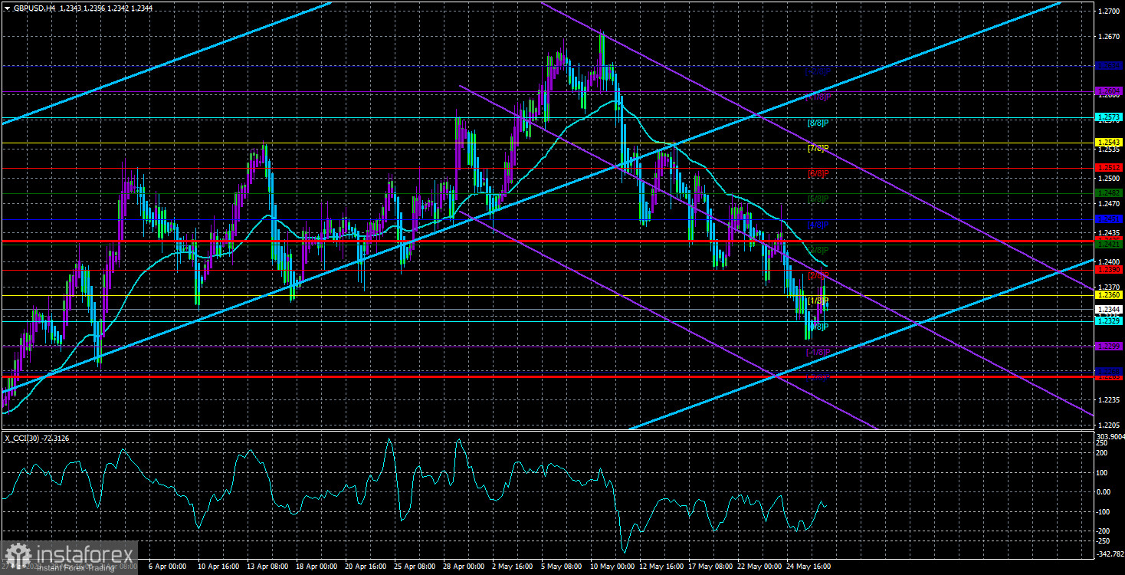Click the [8/8]P Murray level label
1125x575 pixels.
[x=818, y=123]
